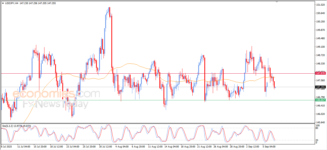Click the 149.870 price axis label
The width and height of the screenshot is (327, 150).
320,30
